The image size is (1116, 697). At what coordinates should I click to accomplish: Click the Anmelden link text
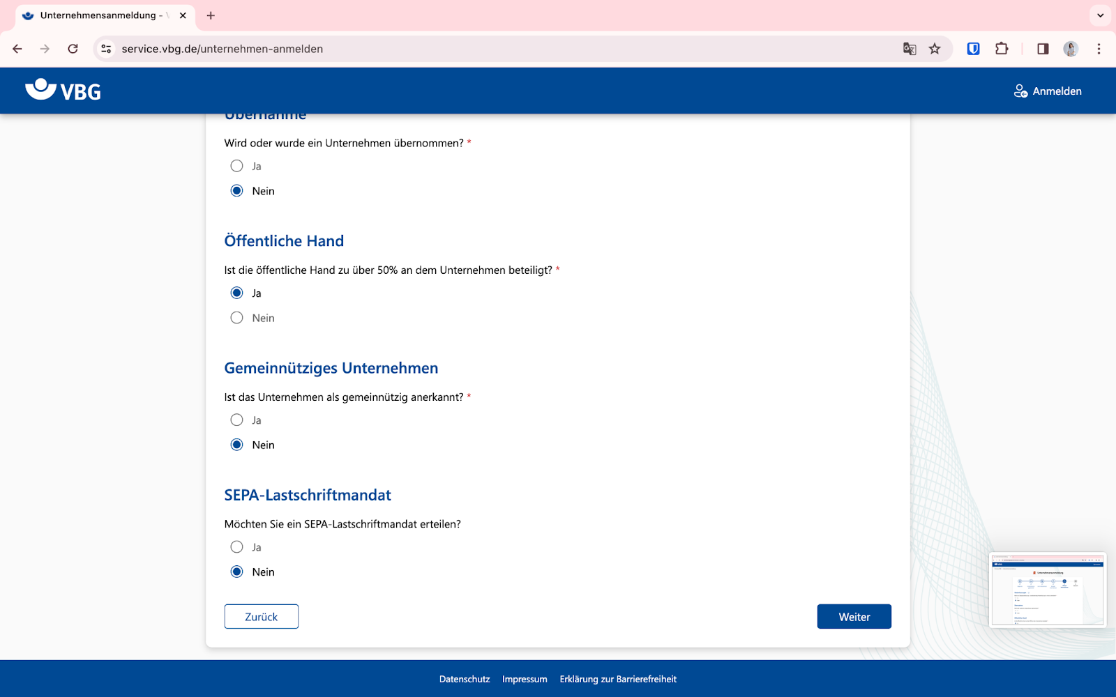[1057, 91]
